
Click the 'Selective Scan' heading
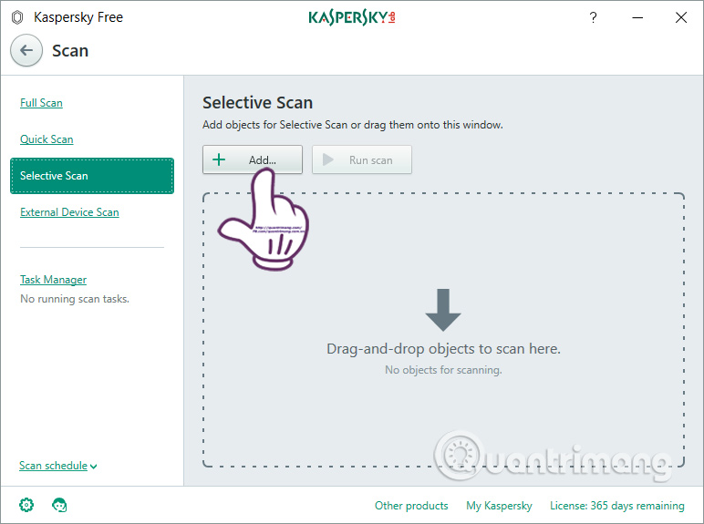click(x=258, y=103)
